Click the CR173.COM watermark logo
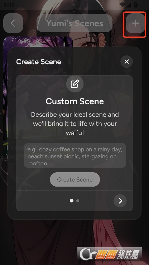 tap(110, 254)
